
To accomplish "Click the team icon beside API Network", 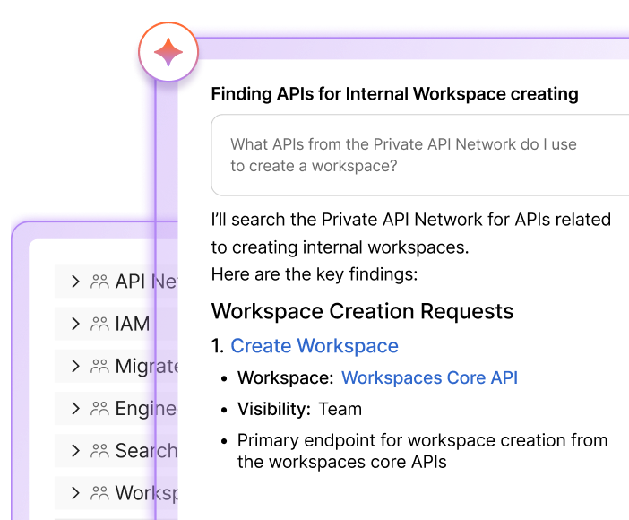I will [x=99, y=282].
